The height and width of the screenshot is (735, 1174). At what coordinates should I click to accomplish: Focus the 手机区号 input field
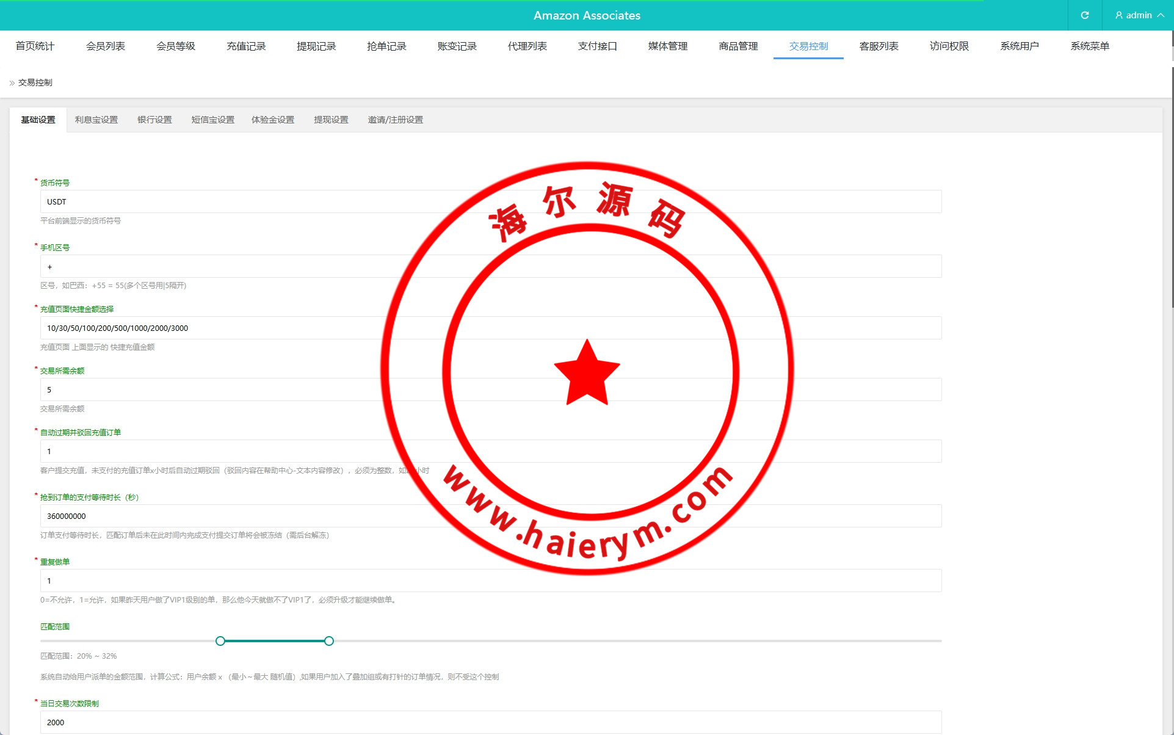(244, 267)
